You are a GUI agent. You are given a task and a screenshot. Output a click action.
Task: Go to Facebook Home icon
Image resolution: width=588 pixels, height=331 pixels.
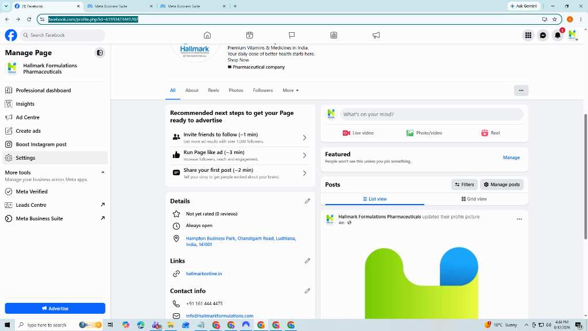point(207,35)
